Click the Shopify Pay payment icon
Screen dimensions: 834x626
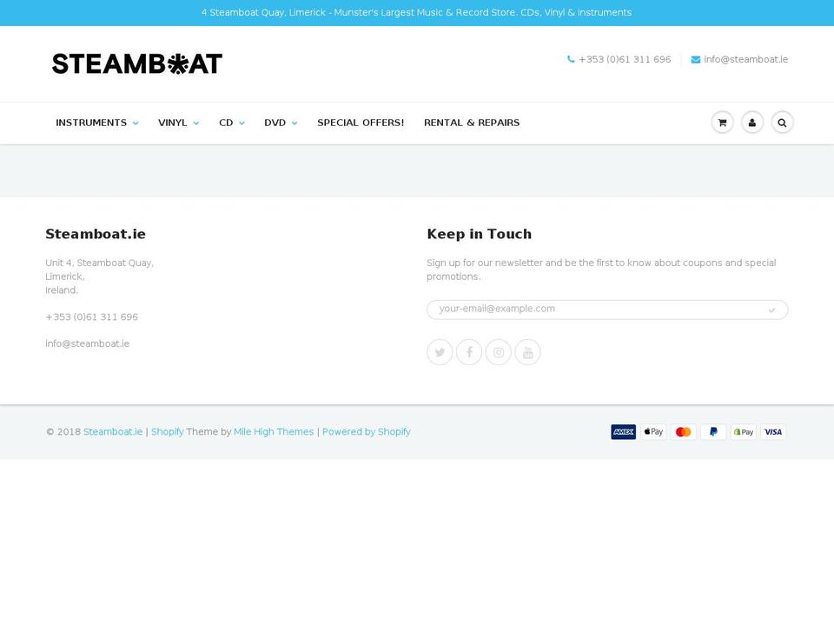click(743, 432)
